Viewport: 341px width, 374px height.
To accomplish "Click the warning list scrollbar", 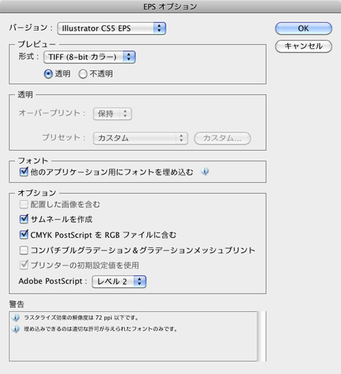I will 262,336.
